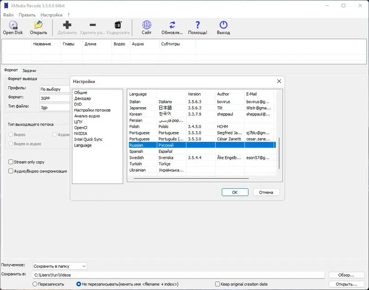The height and width of the screenshot is (290, 369).
Task: Click the Обновление update arrows icon
Action: coord(172,25)
